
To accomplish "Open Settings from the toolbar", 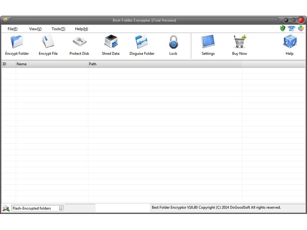I will pos(208,42).
